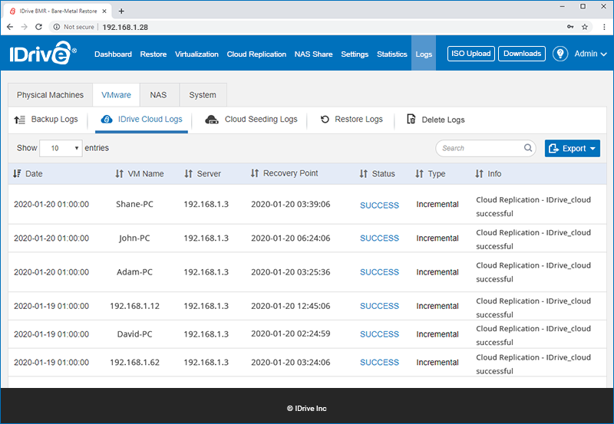Open a new browser tab
The height and width of the screenshot is (424, 614).
point(121,11)
